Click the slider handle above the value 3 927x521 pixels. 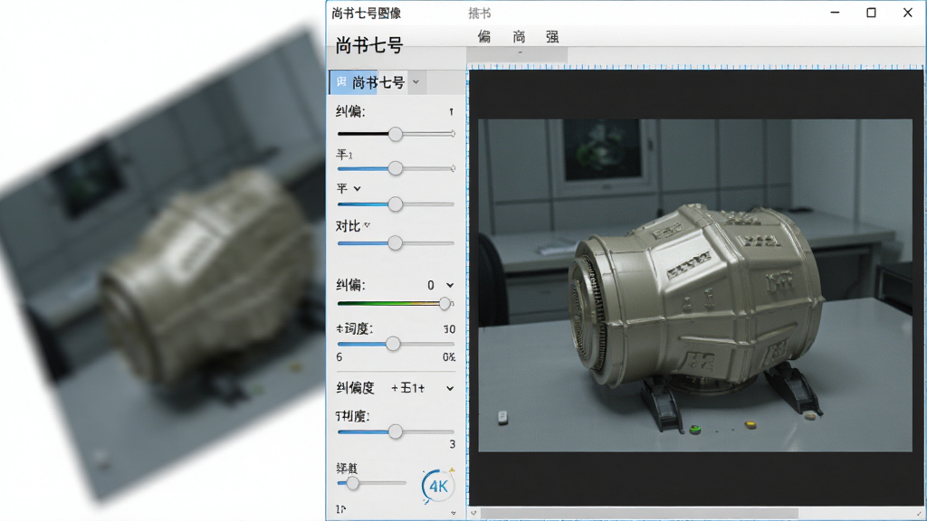point(396,431)
